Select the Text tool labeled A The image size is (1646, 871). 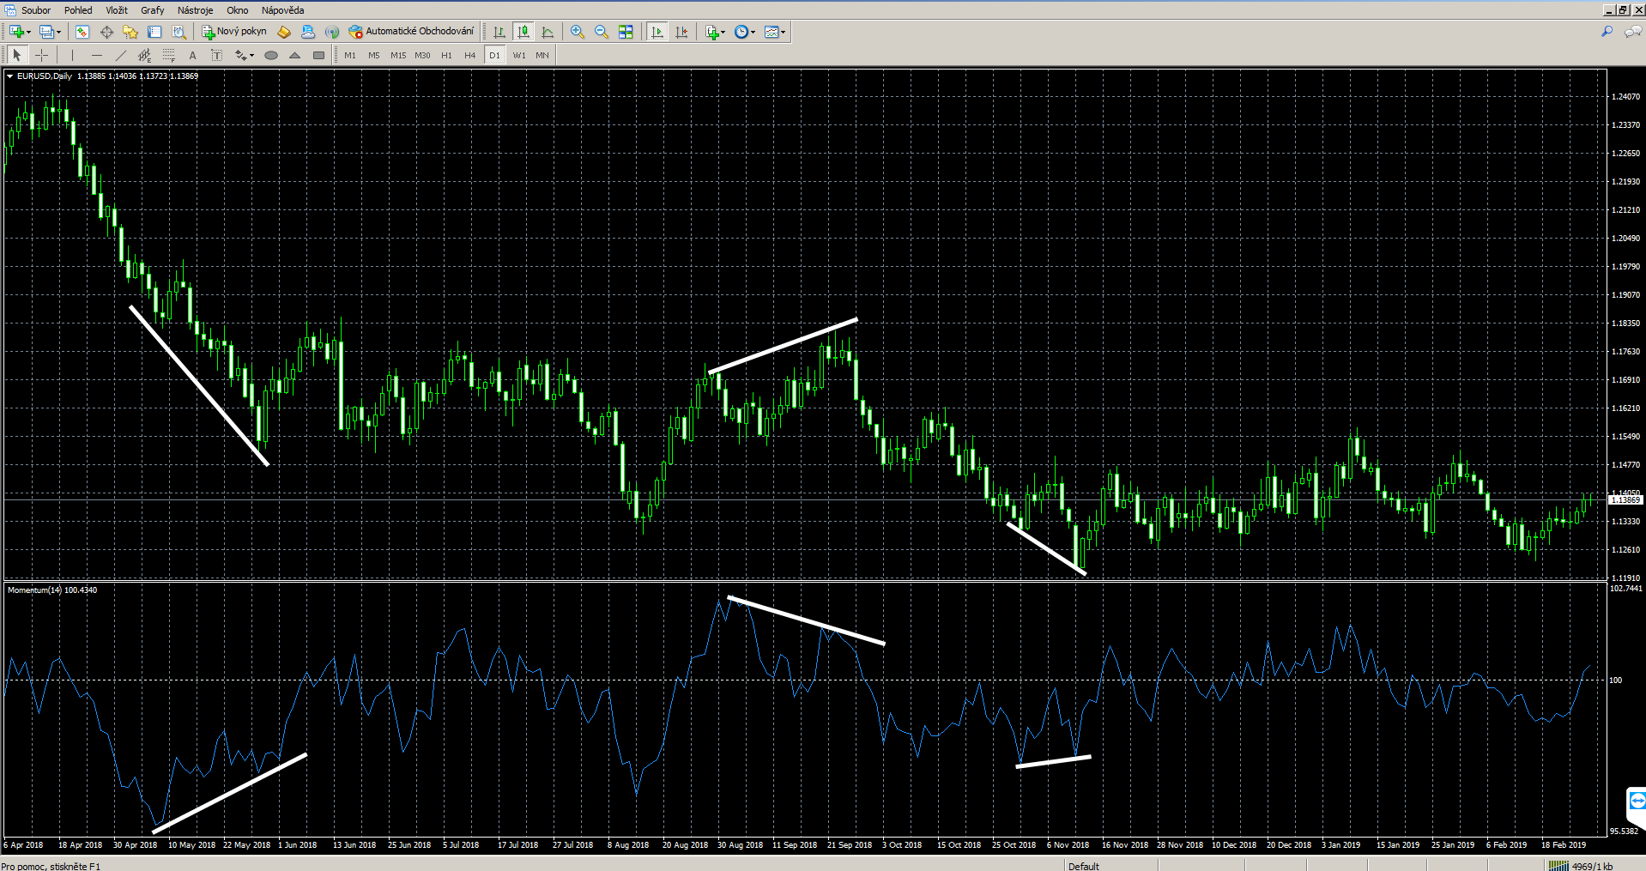(x=193, y=55)
